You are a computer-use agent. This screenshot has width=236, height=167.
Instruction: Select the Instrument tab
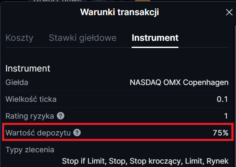click(x=155, y=38)
